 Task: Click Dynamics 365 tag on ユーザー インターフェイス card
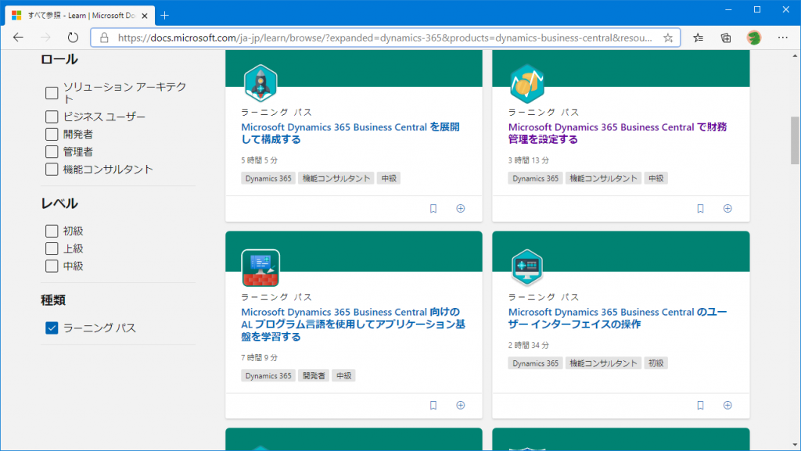click(x=535, y=363)
